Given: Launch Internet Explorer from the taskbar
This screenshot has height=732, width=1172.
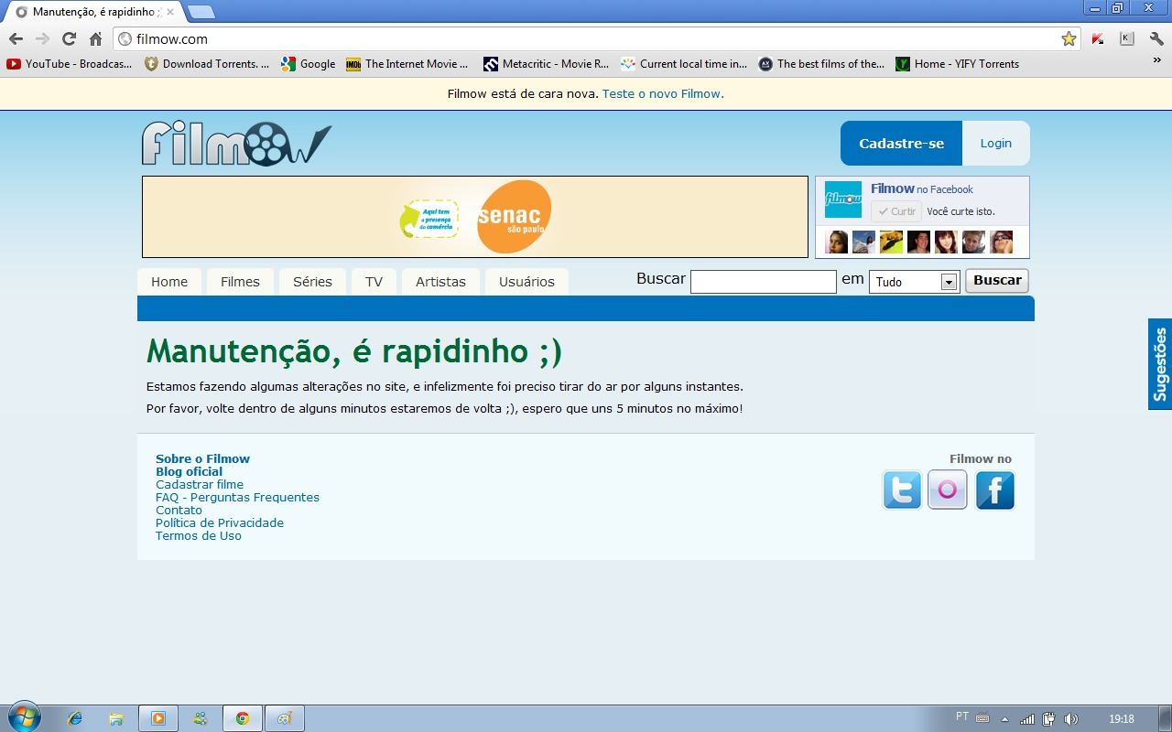Looking at the screenshot, I should click(x=75, y=718).
